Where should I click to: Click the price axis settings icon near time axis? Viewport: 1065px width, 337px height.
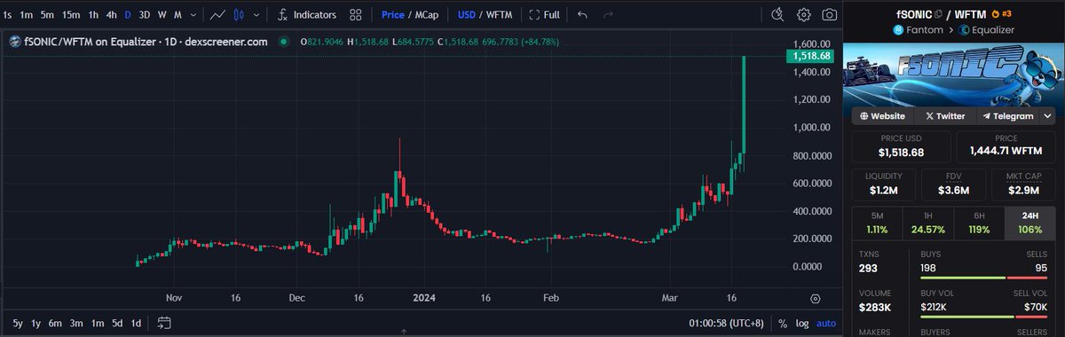click(x=815, y=298)
